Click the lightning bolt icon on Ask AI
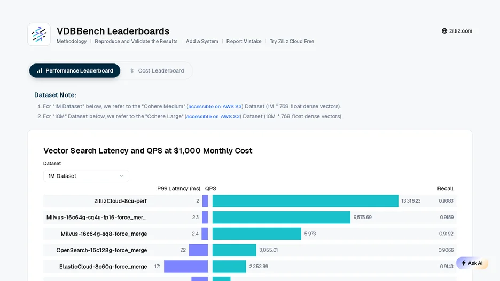The height and width of the screenshot is (281, 500). pos(464,263)
